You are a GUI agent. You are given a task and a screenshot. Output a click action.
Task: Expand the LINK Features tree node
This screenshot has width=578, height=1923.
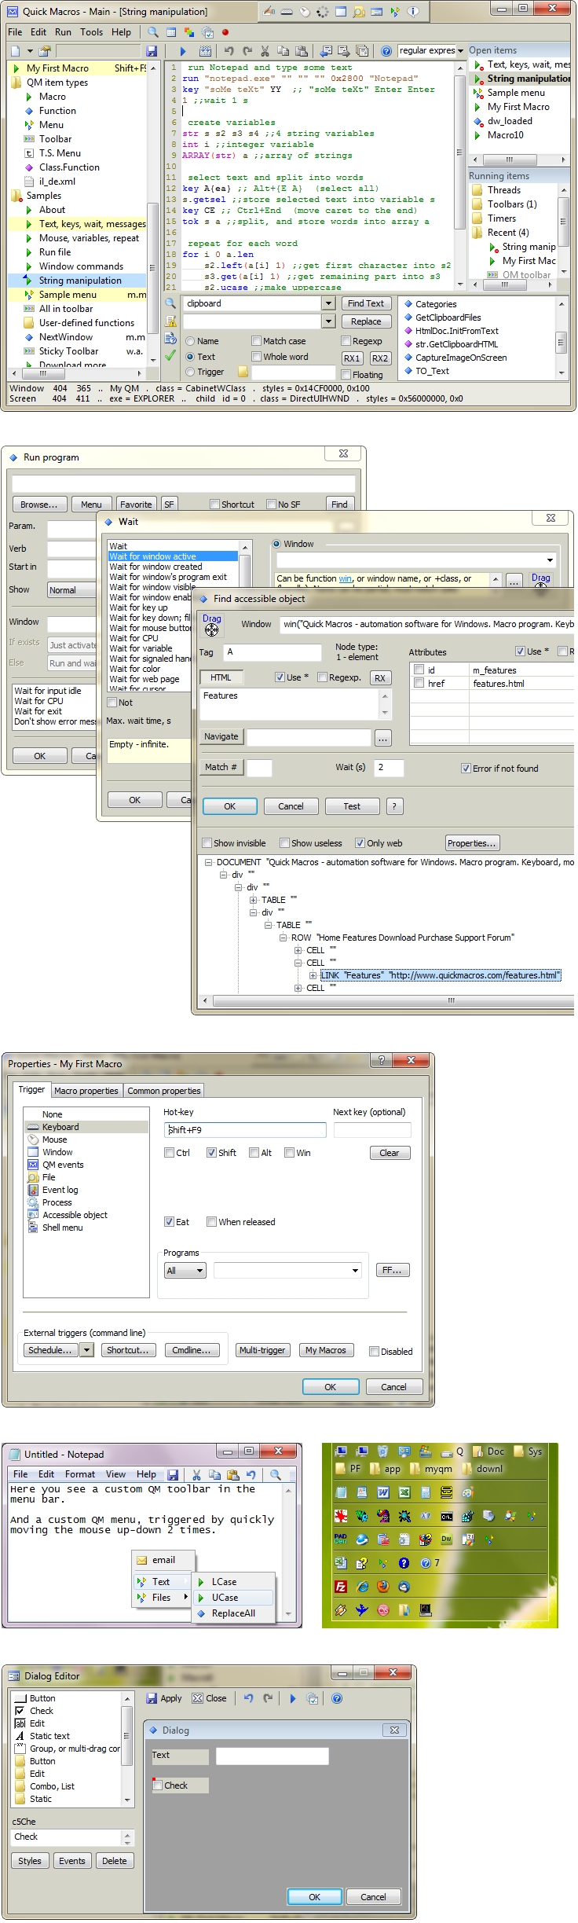point(313,975)
